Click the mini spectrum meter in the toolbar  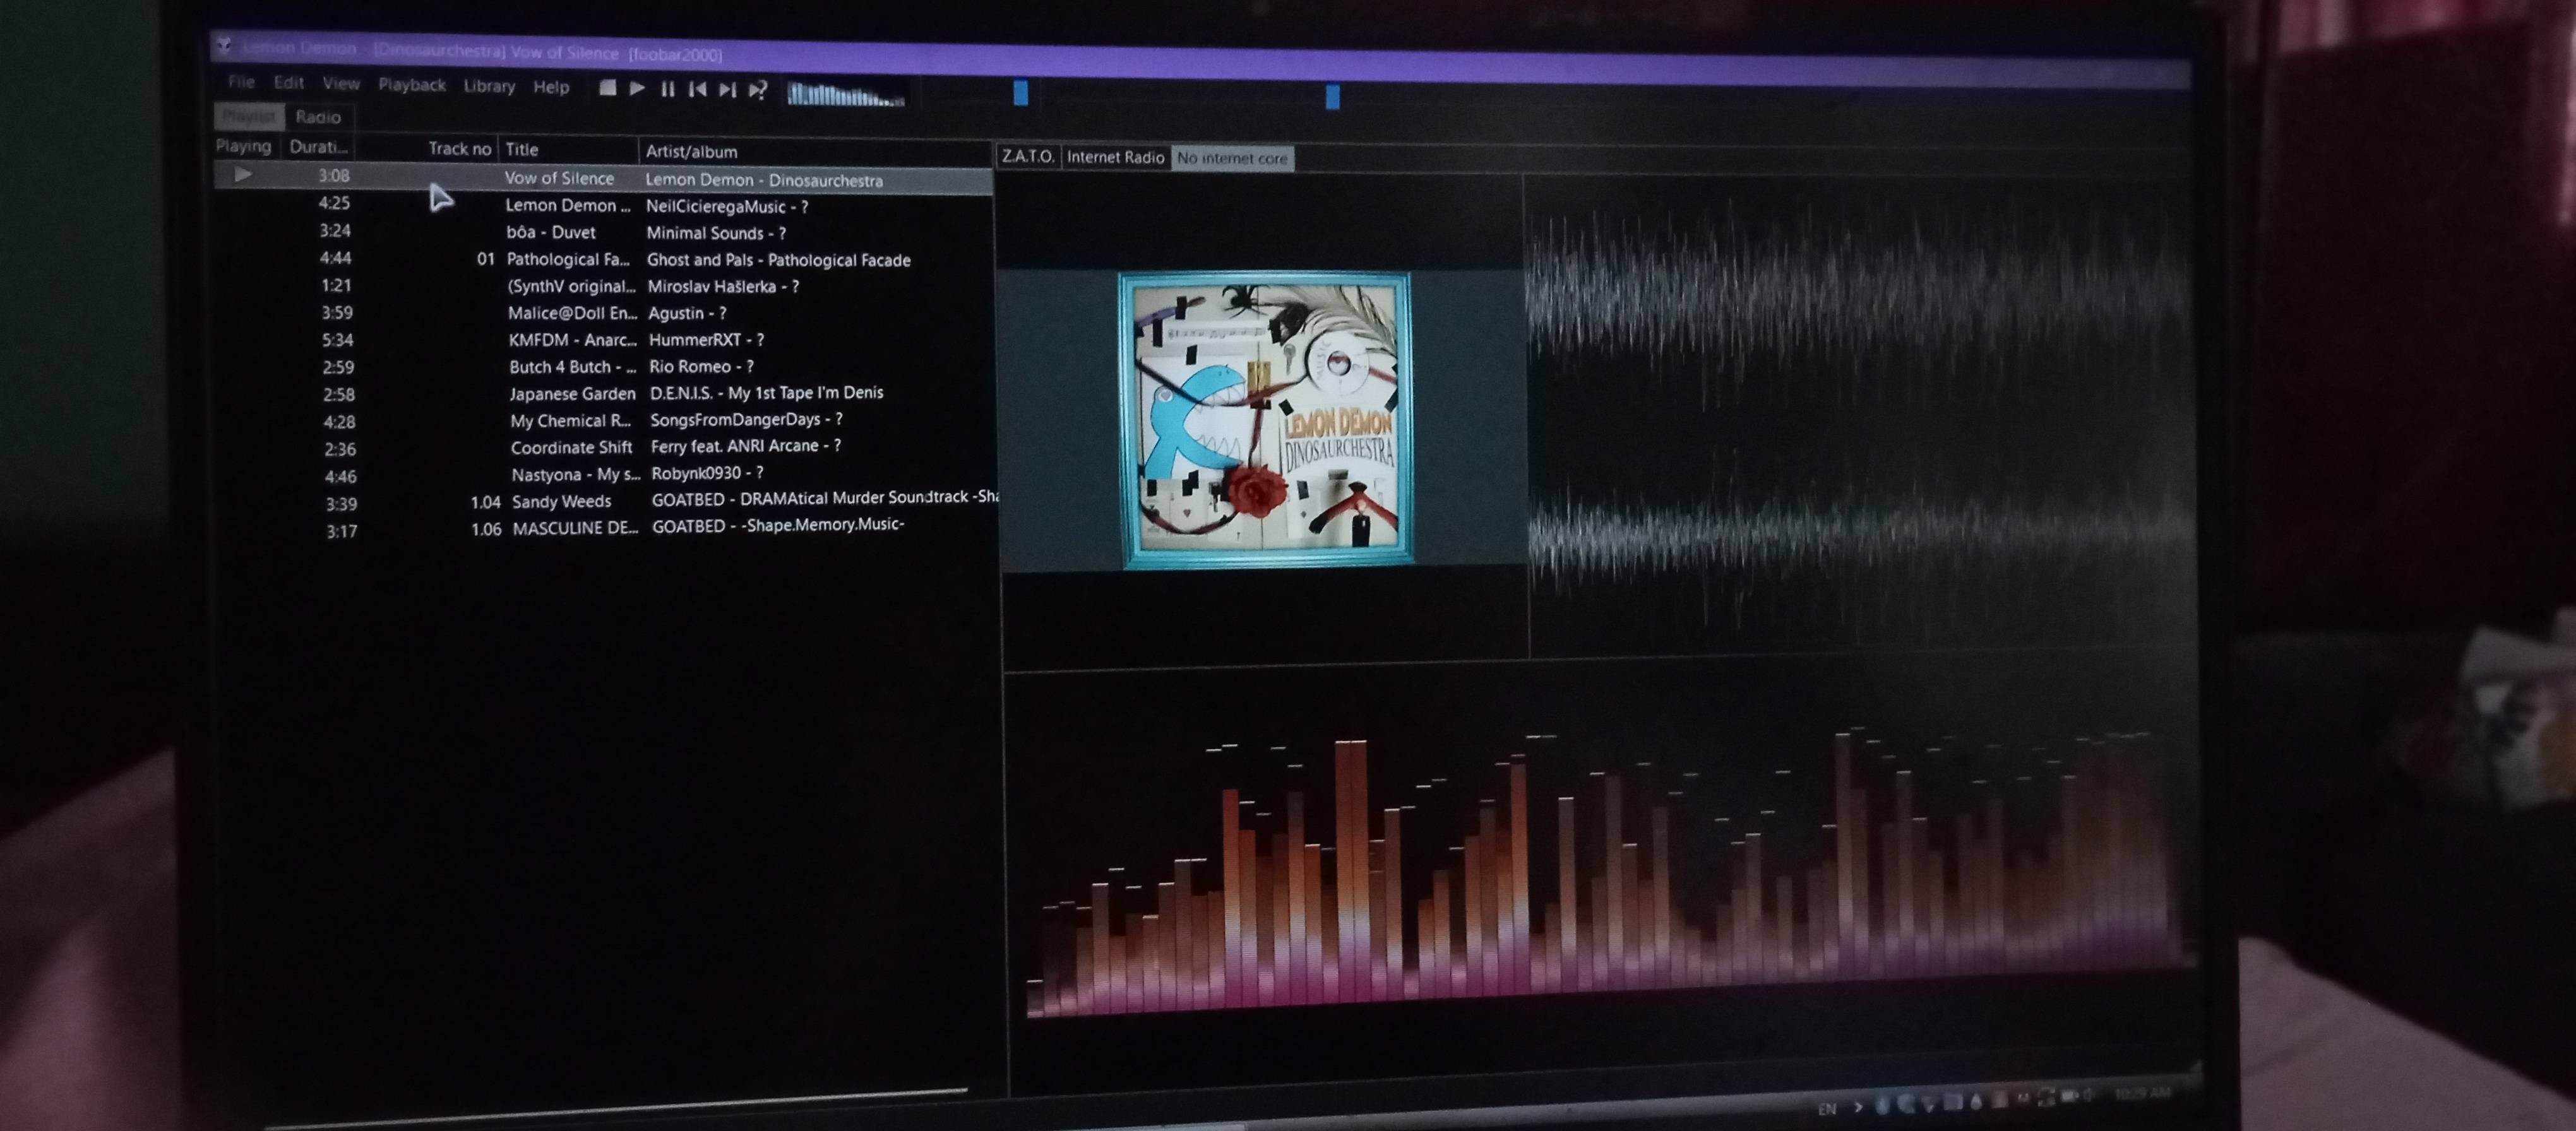tap(846, 94)
